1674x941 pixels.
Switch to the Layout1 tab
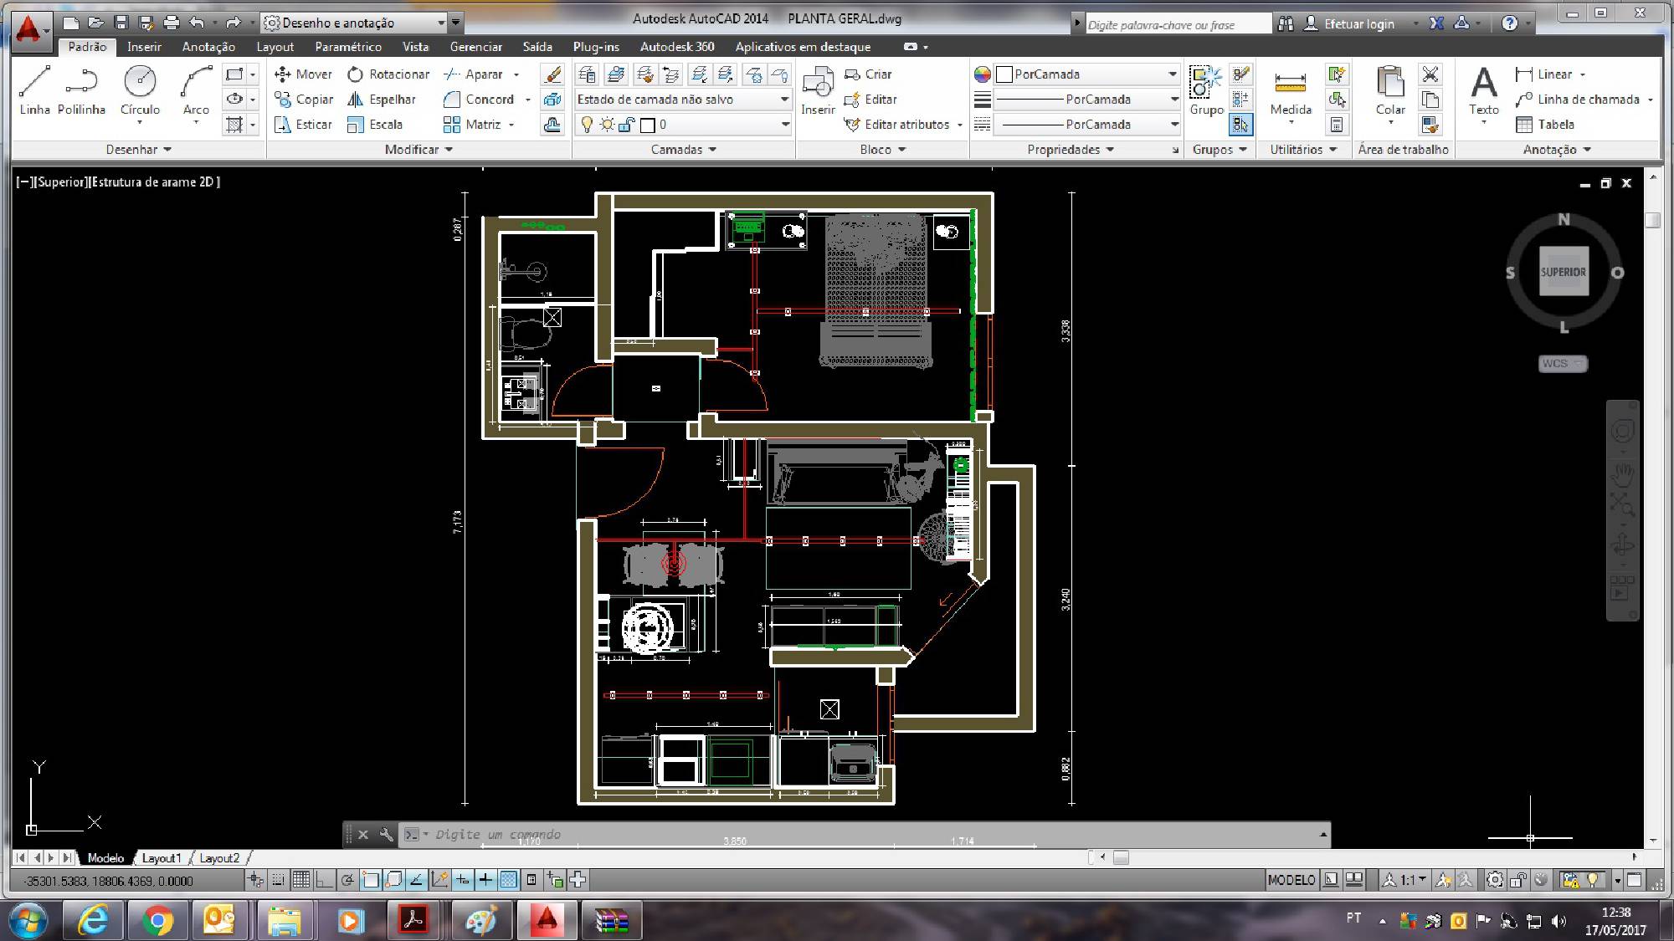pyautogui.click(x=161, y=858)
